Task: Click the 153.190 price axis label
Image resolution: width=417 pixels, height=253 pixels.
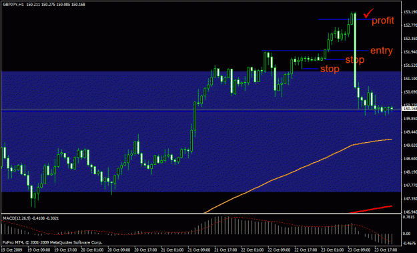Action: pos(410,12)
